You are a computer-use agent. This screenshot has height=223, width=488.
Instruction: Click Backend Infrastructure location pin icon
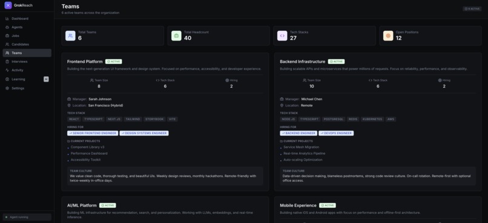[282, 106]
